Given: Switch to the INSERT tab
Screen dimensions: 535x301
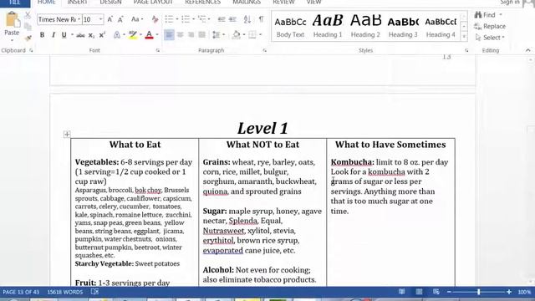Looking at the screenshot, I should coord(77,3).
